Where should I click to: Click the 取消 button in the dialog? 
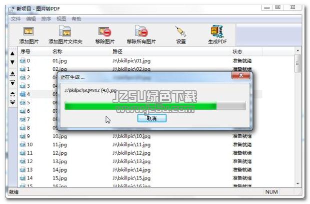152,118
